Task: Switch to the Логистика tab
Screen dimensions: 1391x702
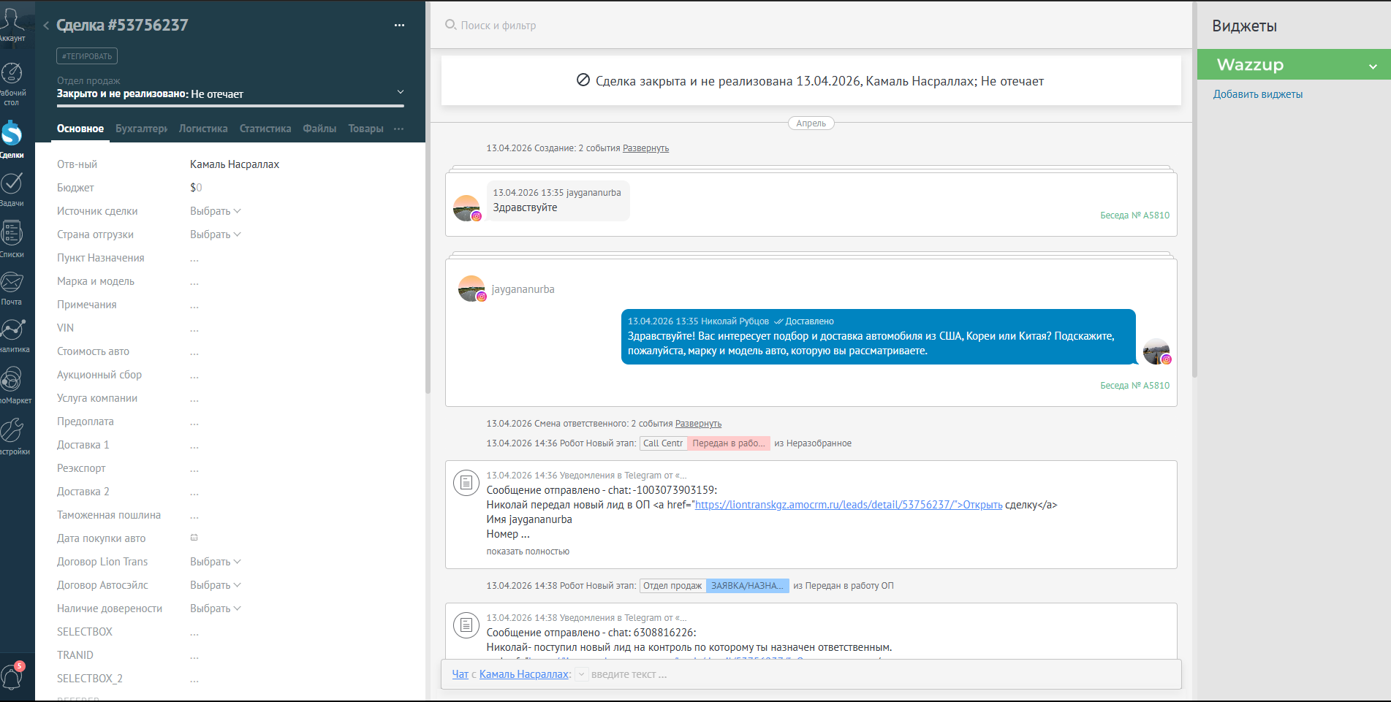Action: pyautogui.click(x=203, y=129)
